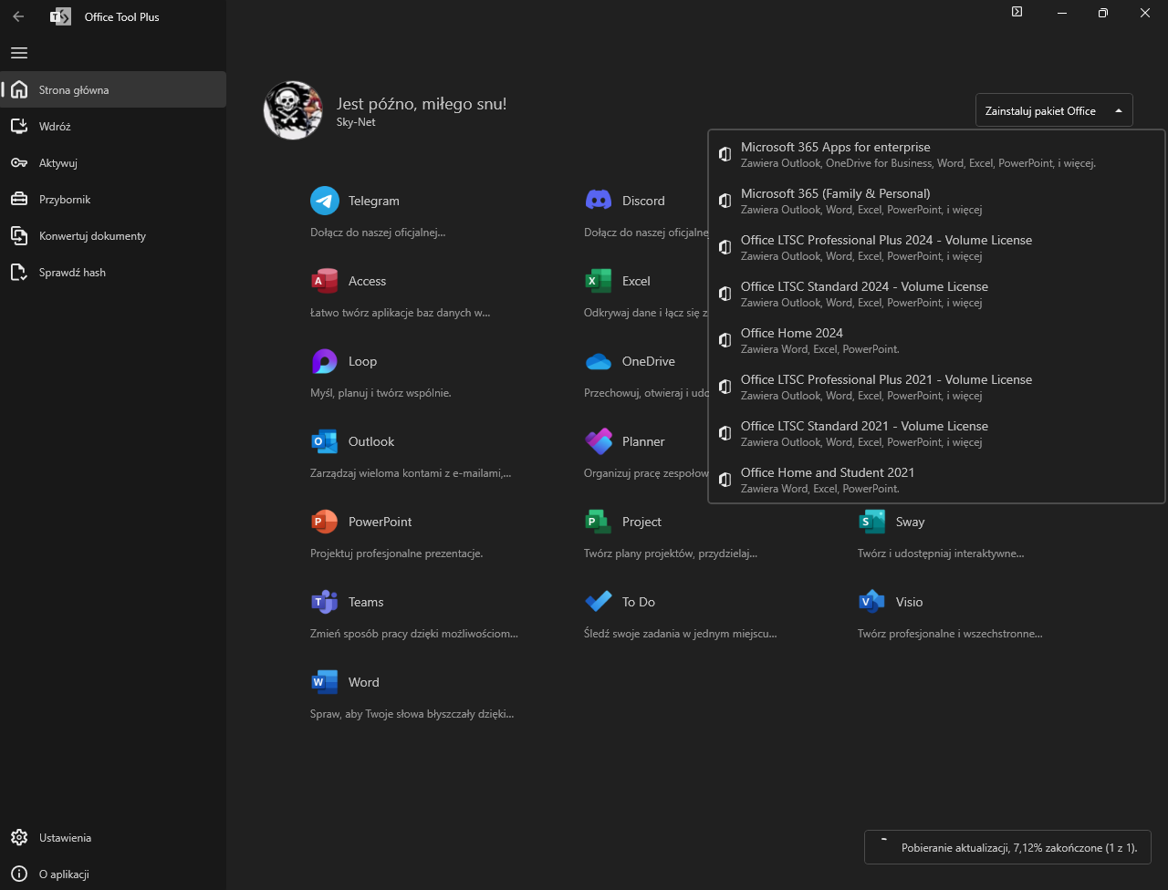Click the Discord label text
Screen dimensions: 1168x890
click(643, 201)
